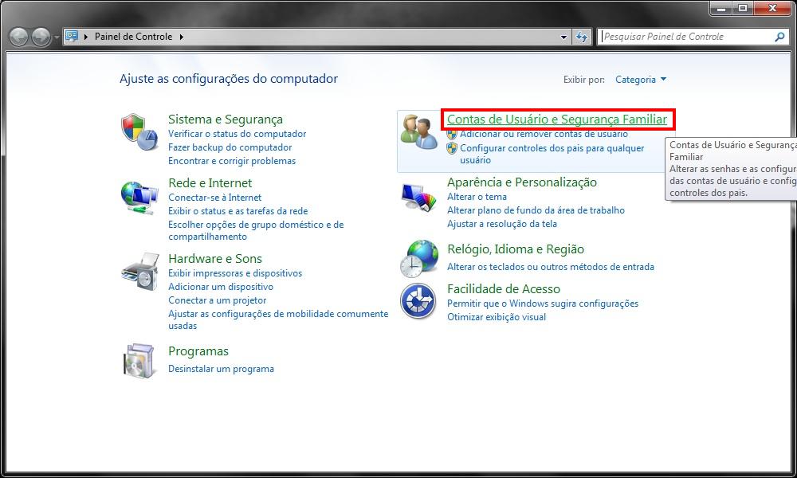Open the address bar history dropdown arrow

point(563,37)
